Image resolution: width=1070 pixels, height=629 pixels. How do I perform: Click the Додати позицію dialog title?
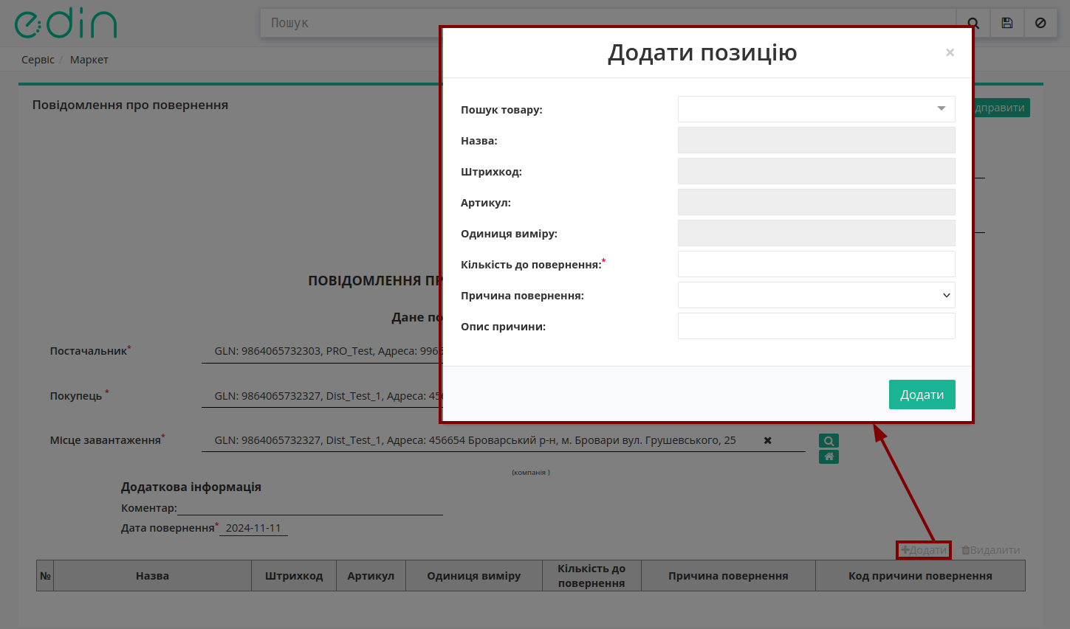coord(702,53)
